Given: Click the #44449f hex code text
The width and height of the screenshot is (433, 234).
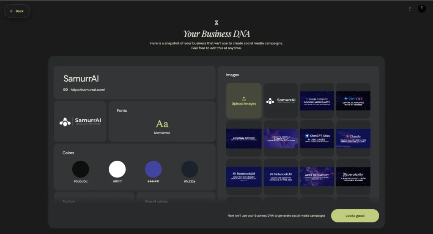Looking at the screenshot, I should point(153,181).
